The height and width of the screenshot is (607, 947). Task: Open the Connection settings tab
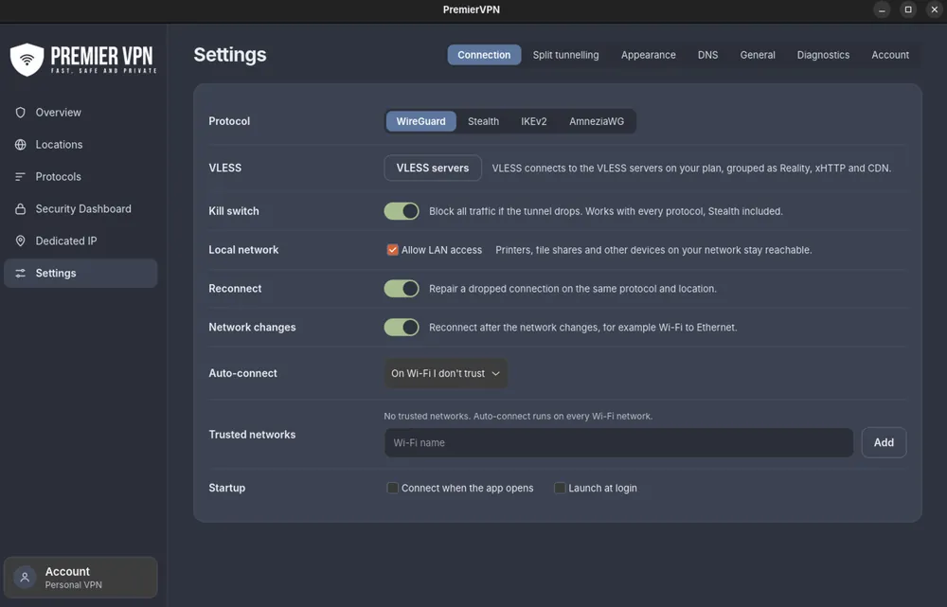pos(484,54)
